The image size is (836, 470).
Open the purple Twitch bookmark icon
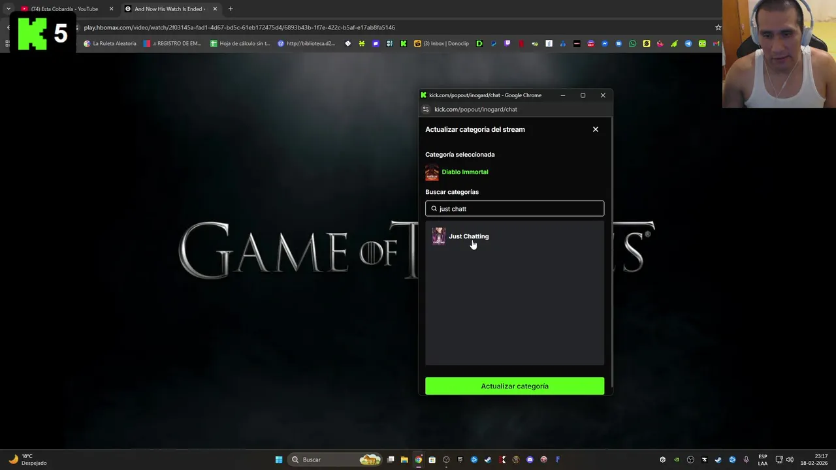507,44
